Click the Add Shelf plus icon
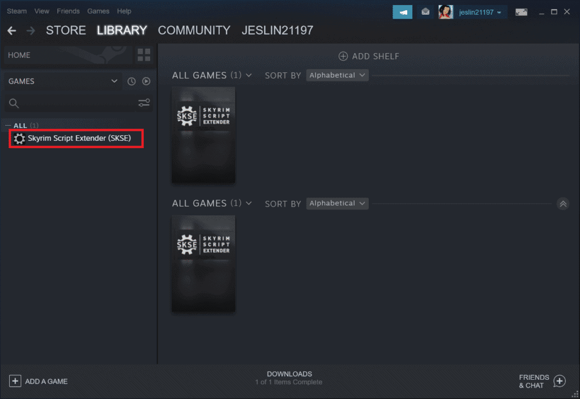 click(x=343, y=56)
